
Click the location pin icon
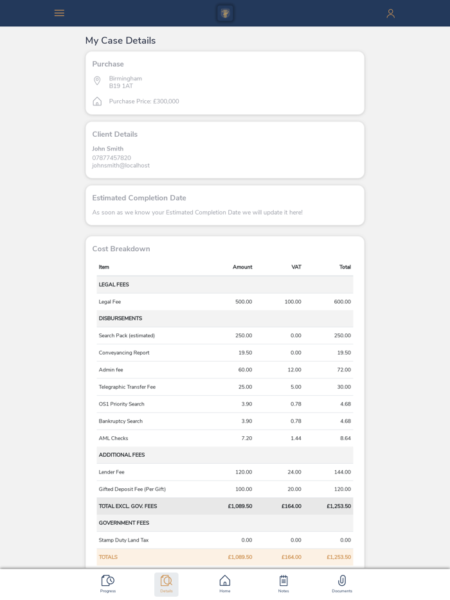[x=97, y=81]
